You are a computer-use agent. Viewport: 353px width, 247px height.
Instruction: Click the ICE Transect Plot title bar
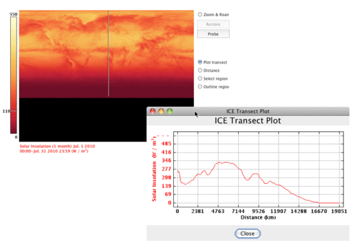tap(248, 111)
